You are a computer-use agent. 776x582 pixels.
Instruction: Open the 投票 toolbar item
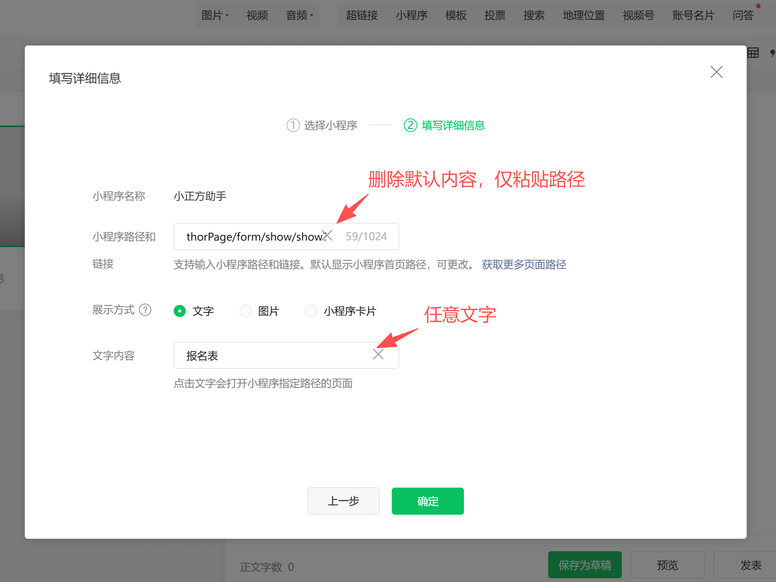(495, 15)
